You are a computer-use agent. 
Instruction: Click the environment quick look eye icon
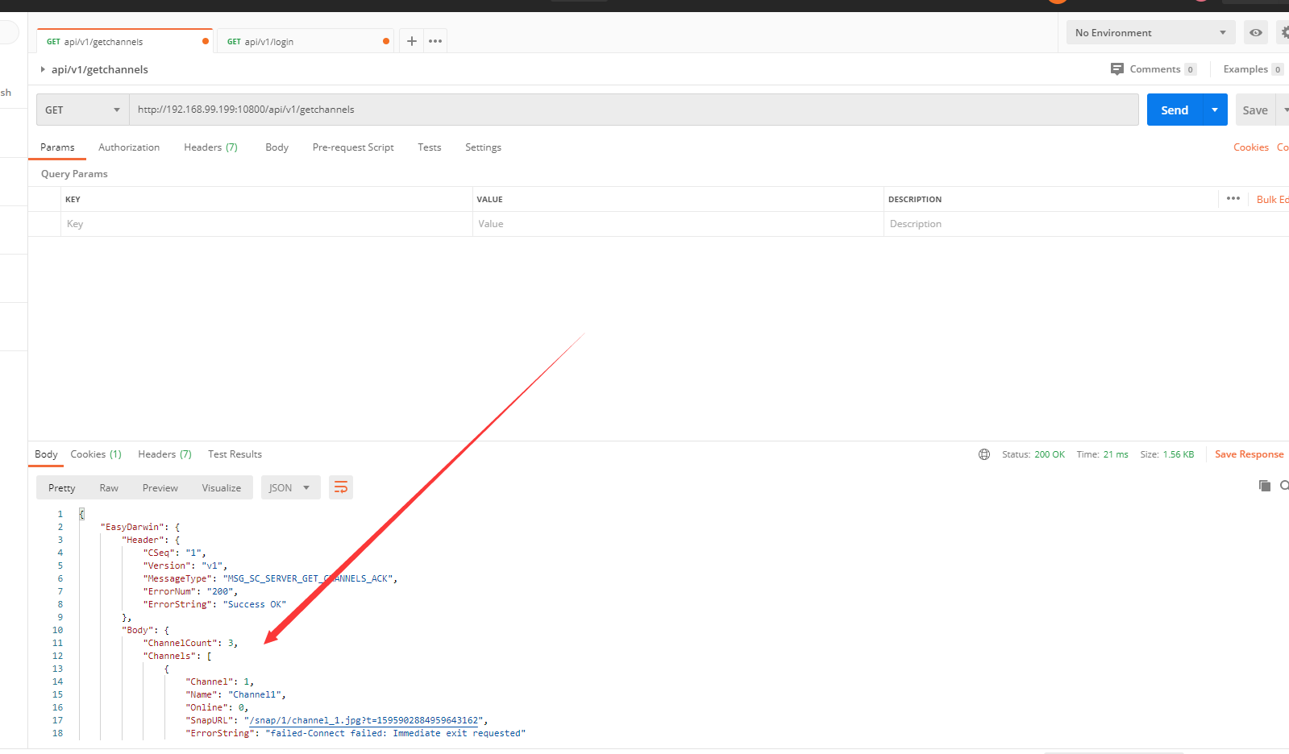coord(1255,33)
